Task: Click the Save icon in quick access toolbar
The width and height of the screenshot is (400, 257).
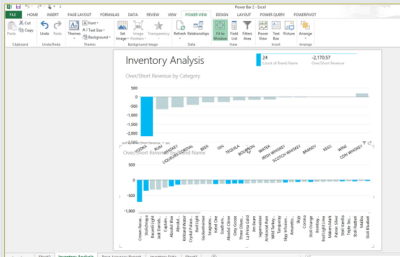Action: (x=18, y=7)
